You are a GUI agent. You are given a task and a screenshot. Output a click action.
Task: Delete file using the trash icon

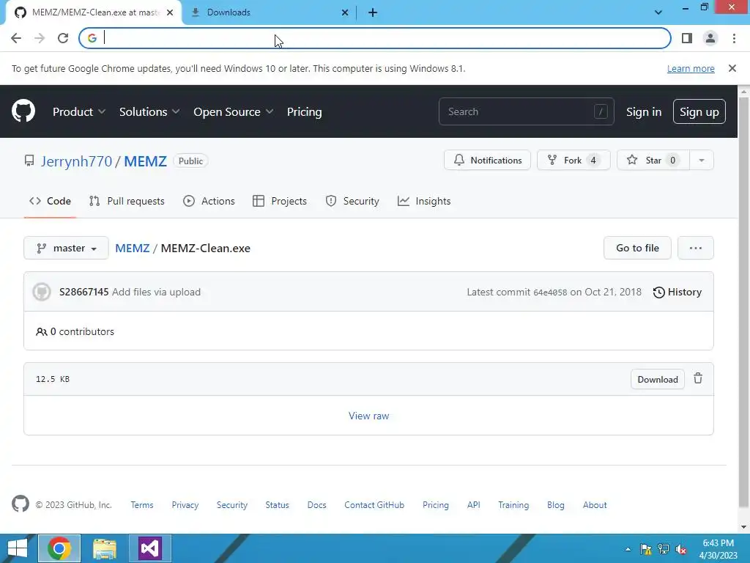tap(698, 379)
